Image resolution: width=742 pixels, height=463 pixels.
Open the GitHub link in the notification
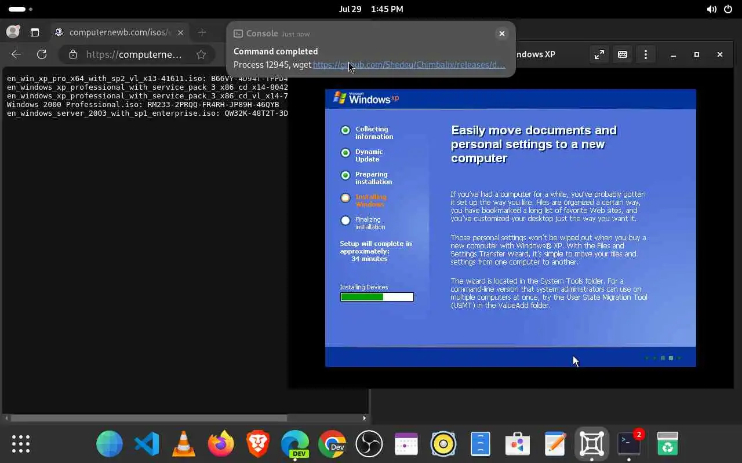pyautogui.click(x=409, y=65)
